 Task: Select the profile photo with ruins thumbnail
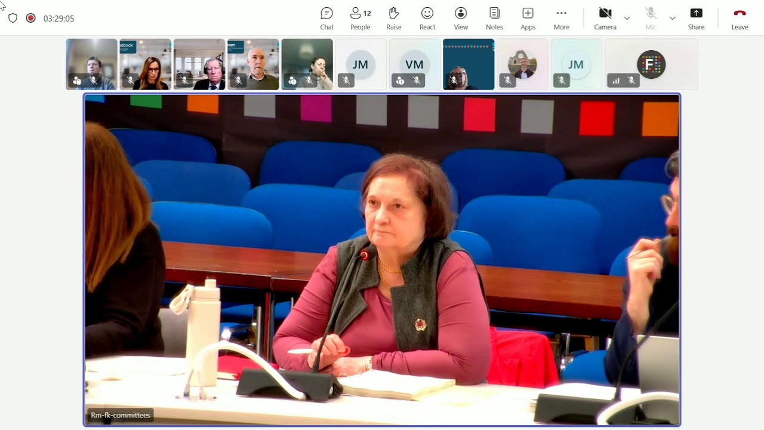coord(522,64)
